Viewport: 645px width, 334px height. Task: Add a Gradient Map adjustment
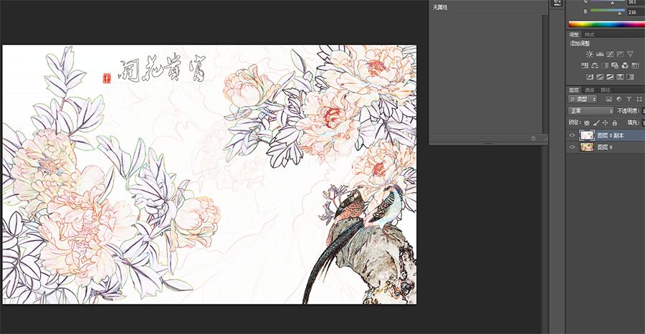point(630,77)
